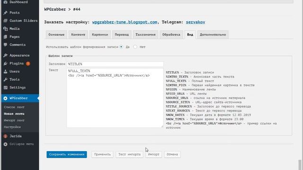Viewport: 303px width, 170px height.
Task: Open the Tools menu item
Action: 19,79
